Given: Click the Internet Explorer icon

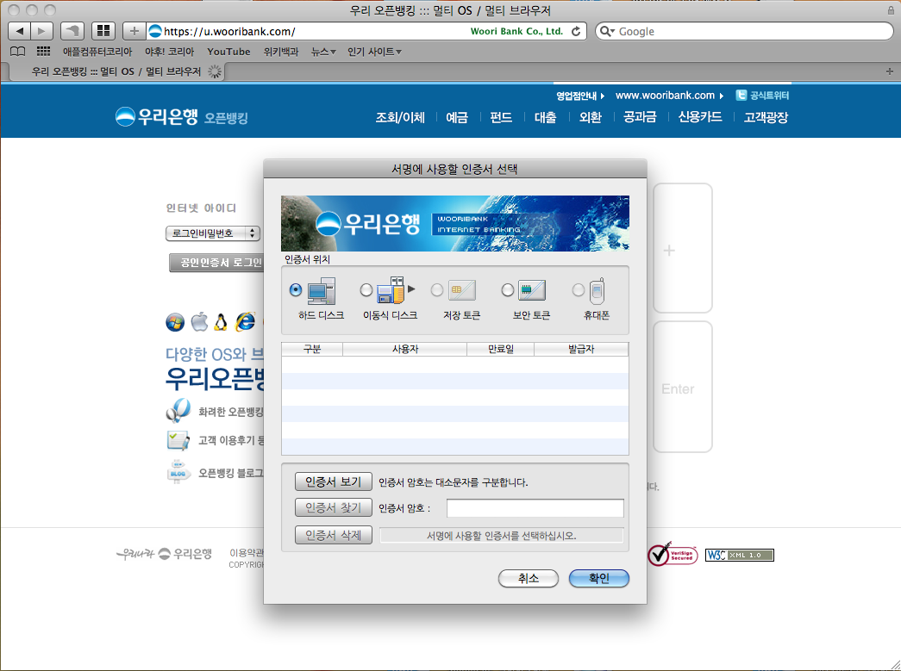Looking at the screenshot, I should pos(246,321).
